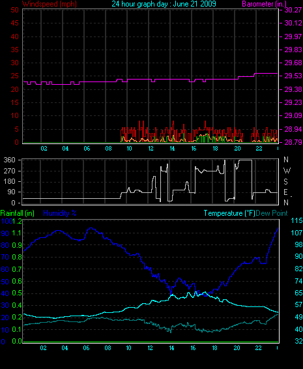303x369 pixels.
Task: Select temperature axis value 82
Action: pyautogui.click(x=298, y=269)
